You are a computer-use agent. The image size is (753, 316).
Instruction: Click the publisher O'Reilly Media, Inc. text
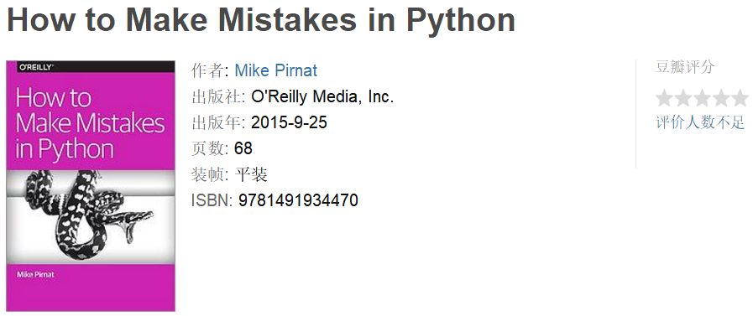click(322, 97)
